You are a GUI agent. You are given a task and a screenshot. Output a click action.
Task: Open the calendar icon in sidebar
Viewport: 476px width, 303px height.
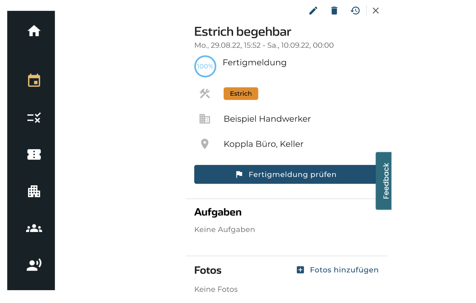tap(34, 80)
